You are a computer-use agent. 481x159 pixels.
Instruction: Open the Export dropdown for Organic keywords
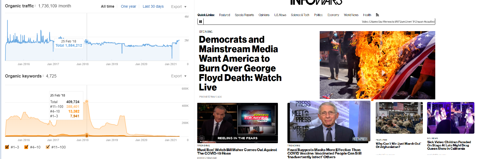pyautogui.click(x=179, y=76)
